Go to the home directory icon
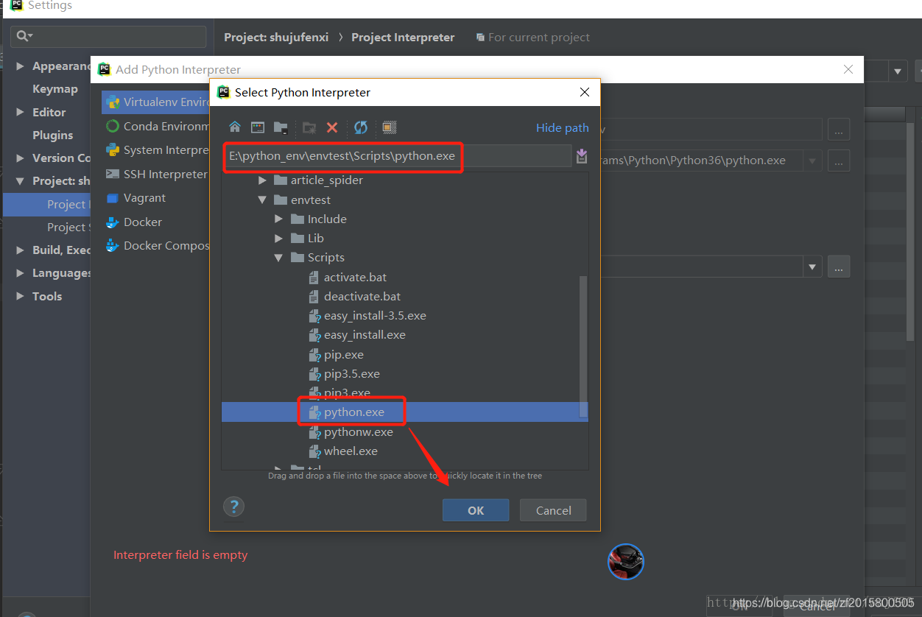 (x=235, y=127)
